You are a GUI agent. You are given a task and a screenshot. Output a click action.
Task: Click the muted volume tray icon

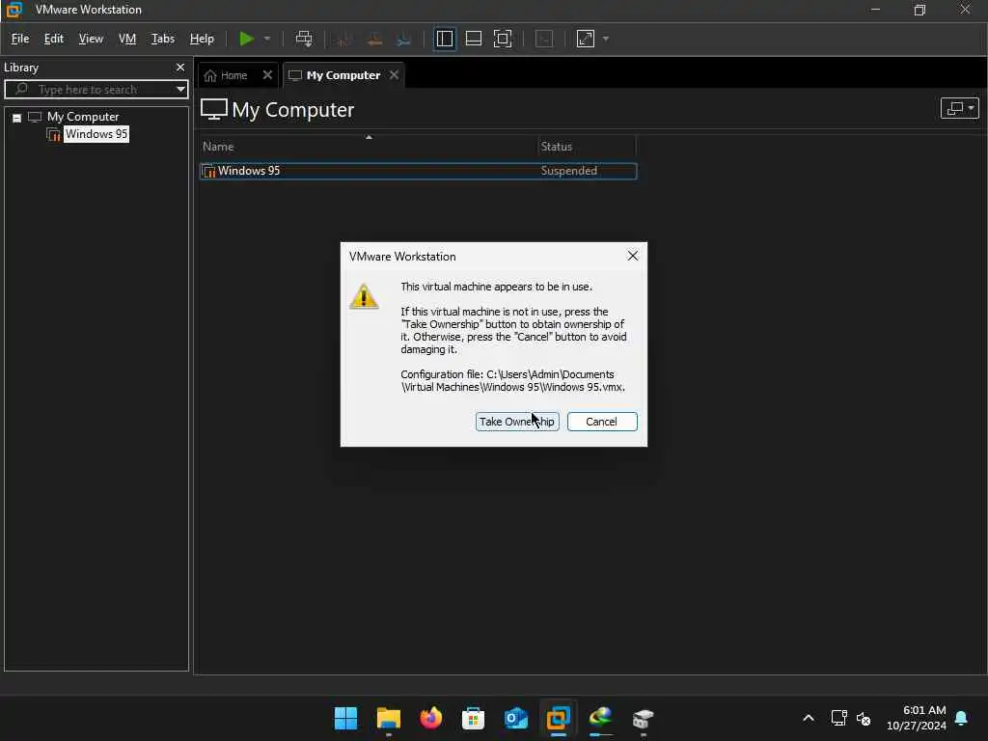click(864, 718)
